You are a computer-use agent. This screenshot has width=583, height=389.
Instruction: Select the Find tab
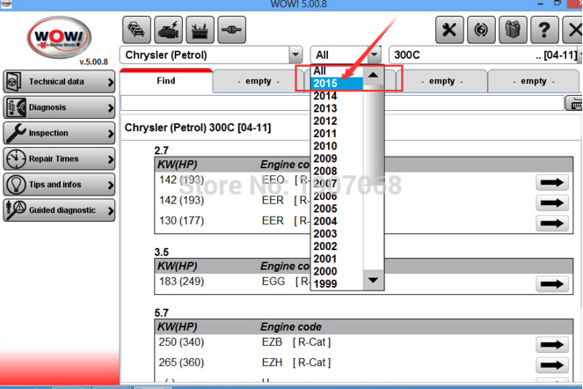click(x=166, y=81)
